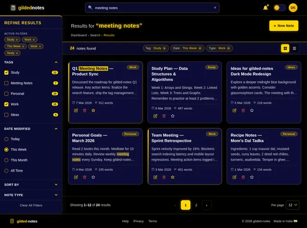Star the Team Meeting Sprint Retrospective note
Screen dimensions: 307x228
coord(172,177)
